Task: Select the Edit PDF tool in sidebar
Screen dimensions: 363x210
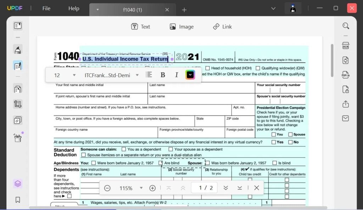Action: point(17,65)
